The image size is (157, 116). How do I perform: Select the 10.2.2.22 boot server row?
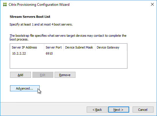point(69,53)
